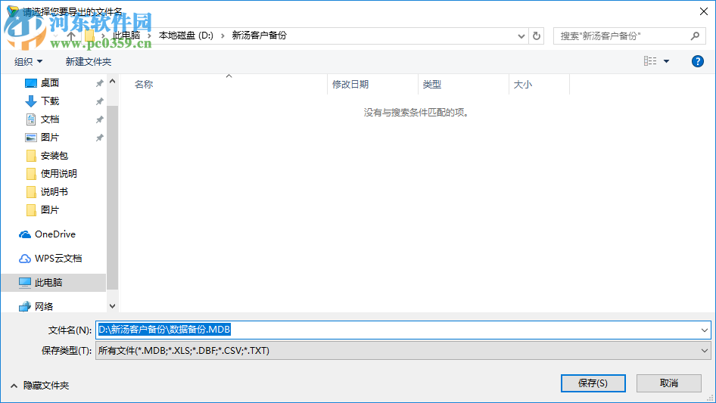Expand the 文件名 filename history dropdown arrow
The image size is (716, 403).
[704, 330]
